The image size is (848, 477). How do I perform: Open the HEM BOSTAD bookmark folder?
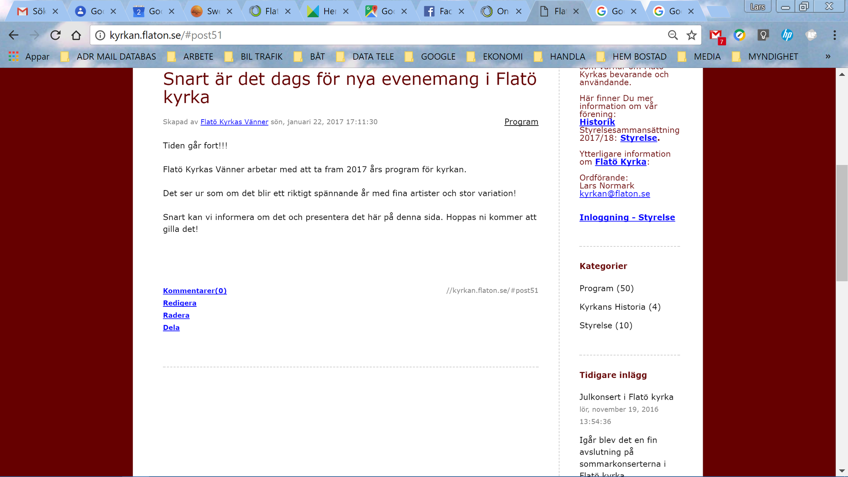(632, 57)
